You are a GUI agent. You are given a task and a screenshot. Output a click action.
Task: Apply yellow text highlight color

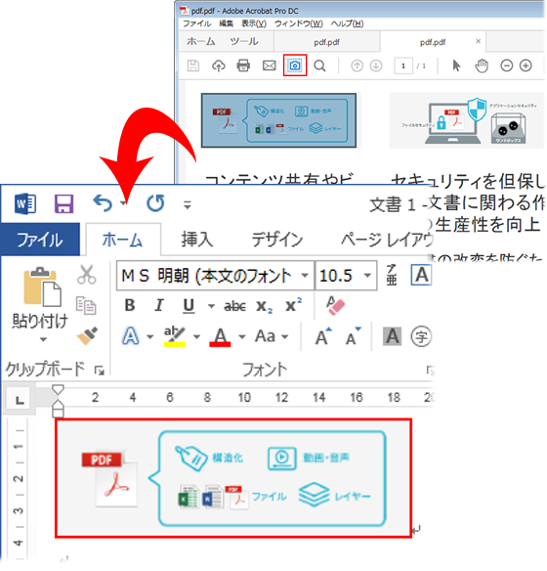point(175,336)
